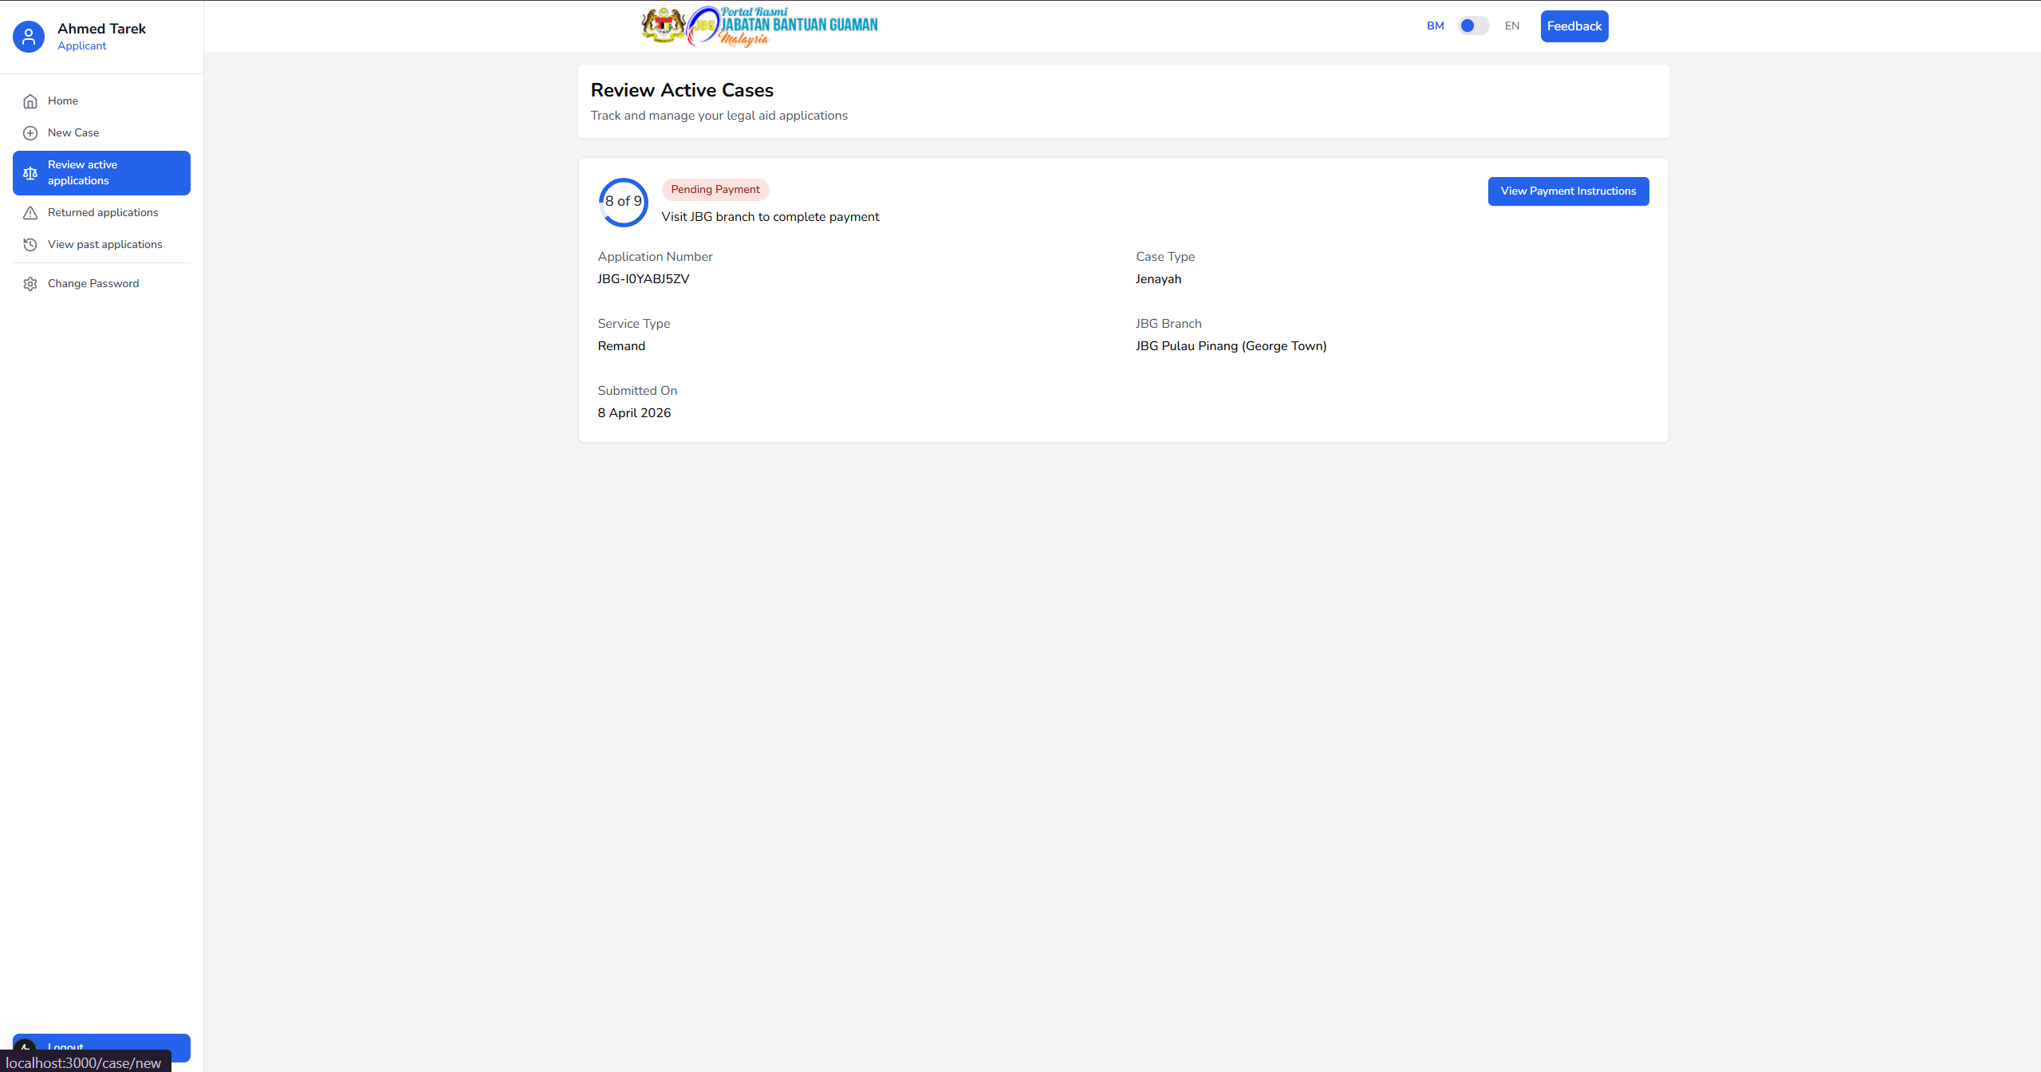The image size is (2041, 1072).
Task: Click the New Case plus icon
Action: pyautogui.click(x=30, y=133)
